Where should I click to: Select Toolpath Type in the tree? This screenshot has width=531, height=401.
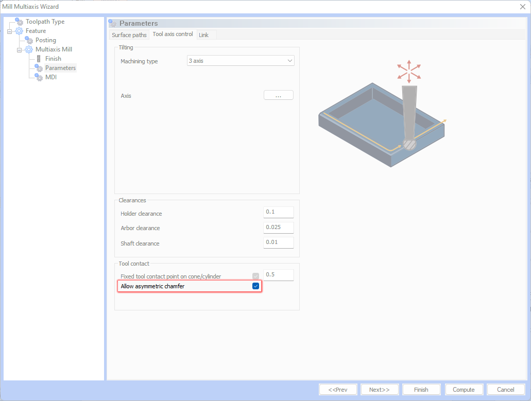(x=45, y=22)
